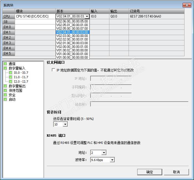
Task: Select the EM 4 row header
Action: (9, 48)
